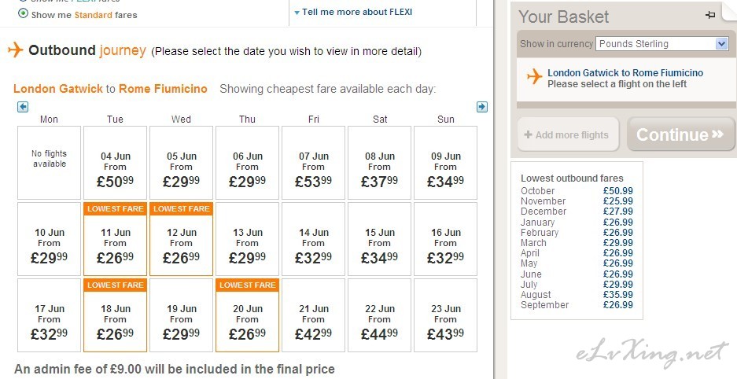Click the August £35.99 fare link

(618, 294)
